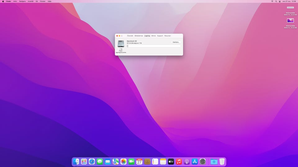The height and width of the screenshot is (167, 298).
Task: Open the Downloads folder stack in the Dock
Action: tap(214, 161)
